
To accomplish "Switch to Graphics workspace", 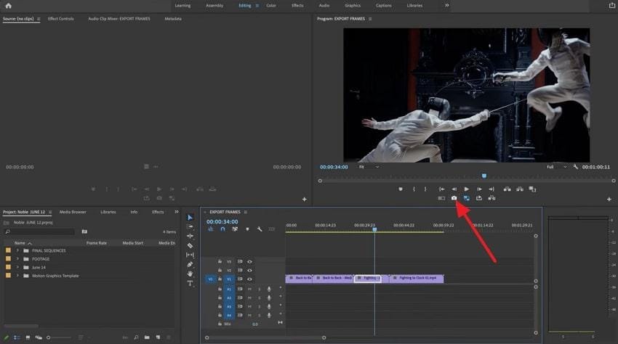I will click(x=353, y=6).
